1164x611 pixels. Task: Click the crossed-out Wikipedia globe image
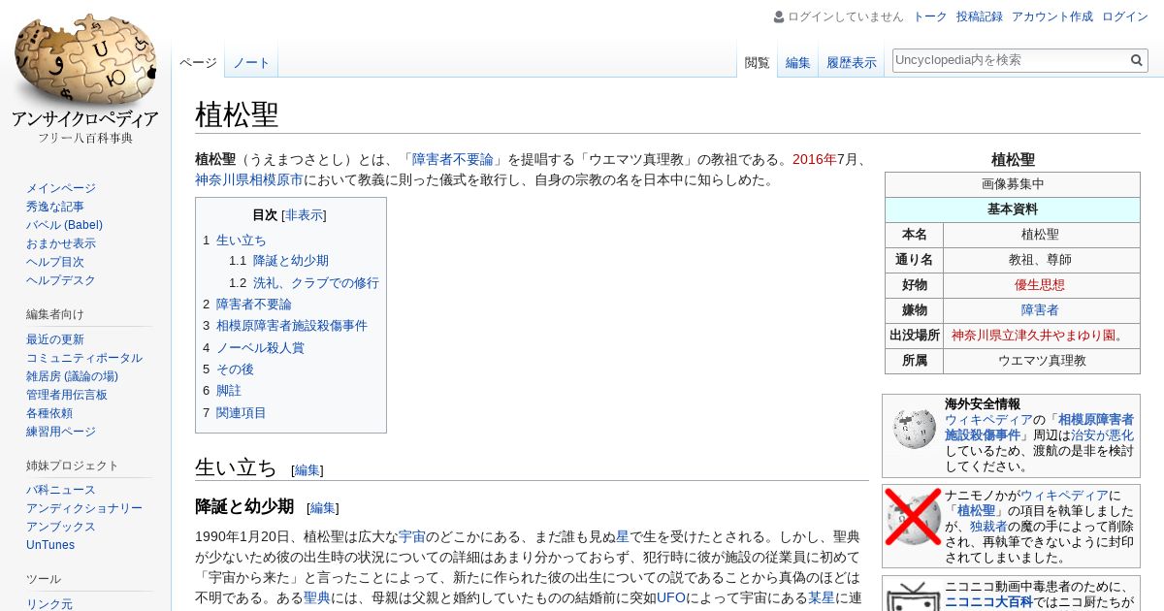pyautogui.click(x=913, y=517)
